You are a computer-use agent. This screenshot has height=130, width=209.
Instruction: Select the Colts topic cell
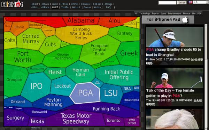(x=10, y=40)
